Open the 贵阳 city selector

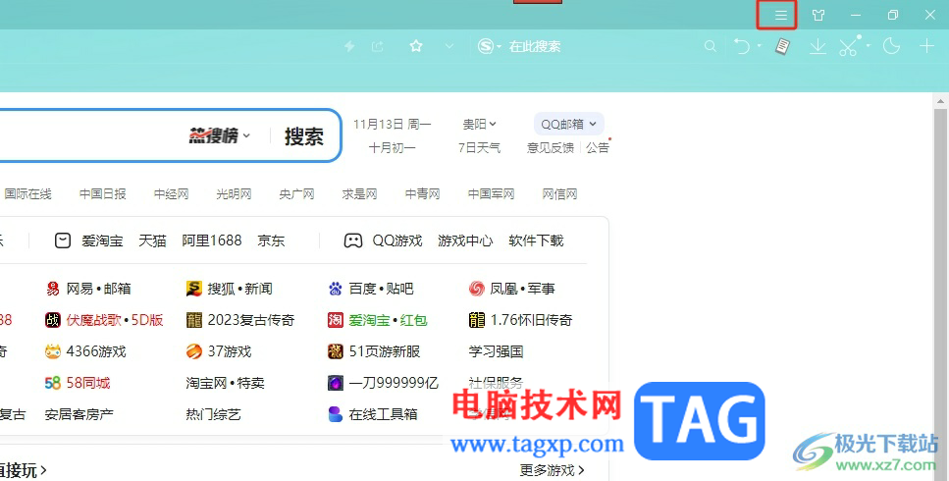[x=479, y=124]
